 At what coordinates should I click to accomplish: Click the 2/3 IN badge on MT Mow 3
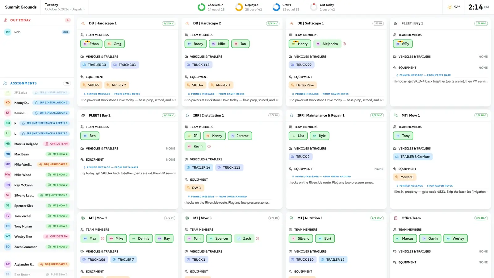point(274,218)
